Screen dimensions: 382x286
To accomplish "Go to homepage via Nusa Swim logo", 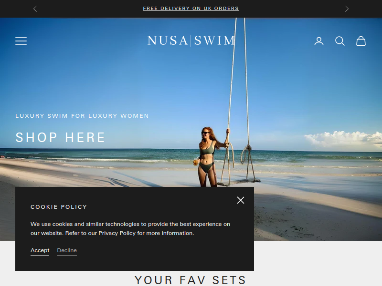I will point(191,41).
